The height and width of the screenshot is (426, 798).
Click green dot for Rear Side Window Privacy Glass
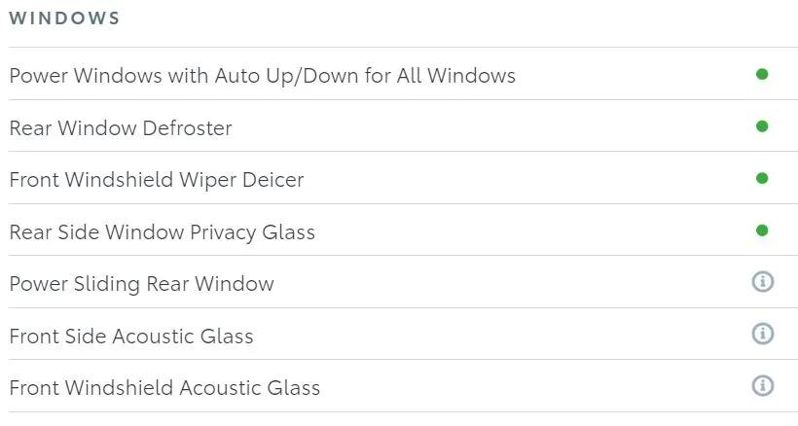click(x=762, y=231)
